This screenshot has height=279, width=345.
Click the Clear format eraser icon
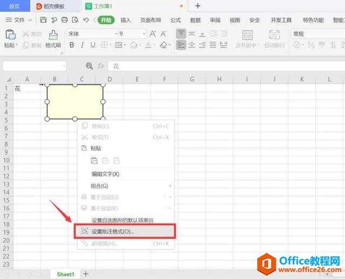tap(163, 45)
